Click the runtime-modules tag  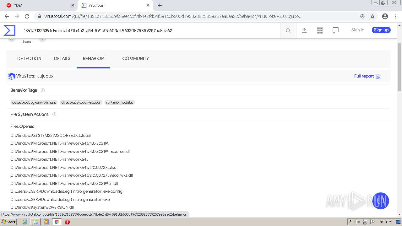tap(120, 102)
